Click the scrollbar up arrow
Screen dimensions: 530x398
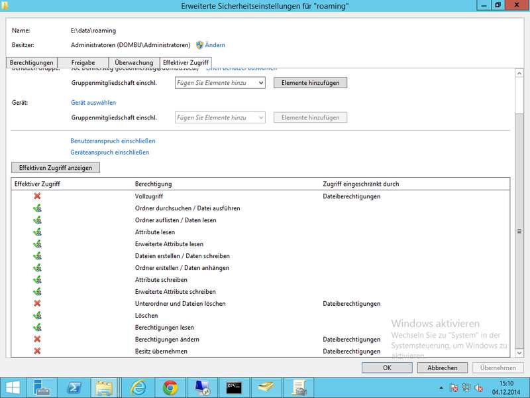click(519, 73)
